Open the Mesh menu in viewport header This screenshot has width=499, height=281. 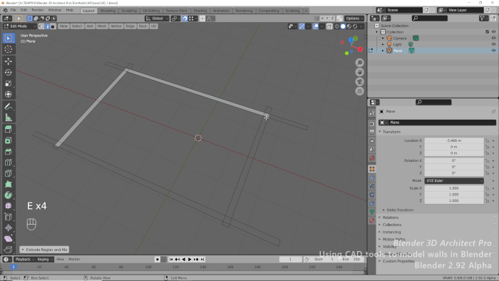[102, 26]
